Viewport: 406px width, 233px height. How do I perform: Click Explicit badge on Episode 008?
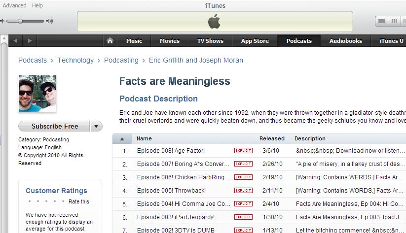(243, 150)
